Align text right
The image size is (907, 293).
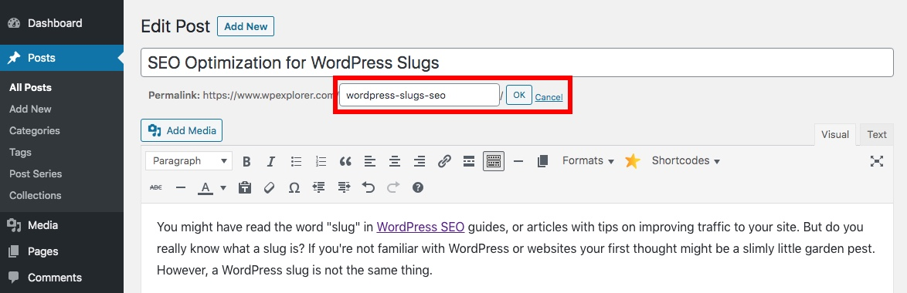[420, 161]
